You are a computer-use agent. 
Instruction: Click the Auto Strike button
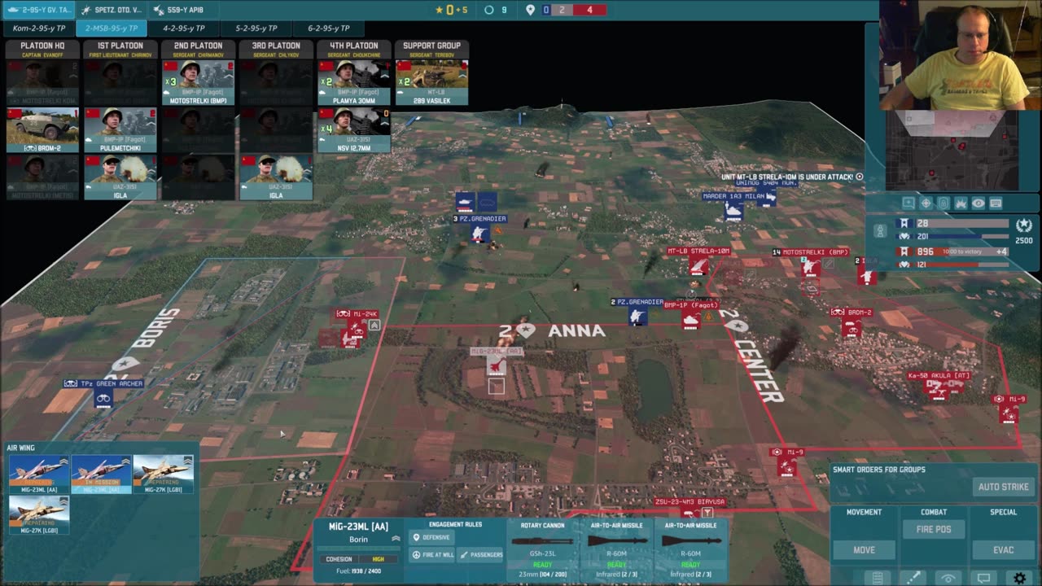point(1003,487)
